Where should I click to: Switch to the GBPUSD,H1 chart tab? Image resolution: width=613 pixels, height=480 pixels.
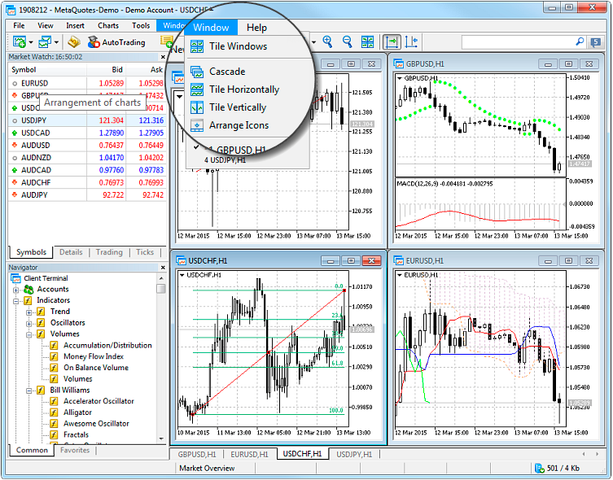[197, 455]
